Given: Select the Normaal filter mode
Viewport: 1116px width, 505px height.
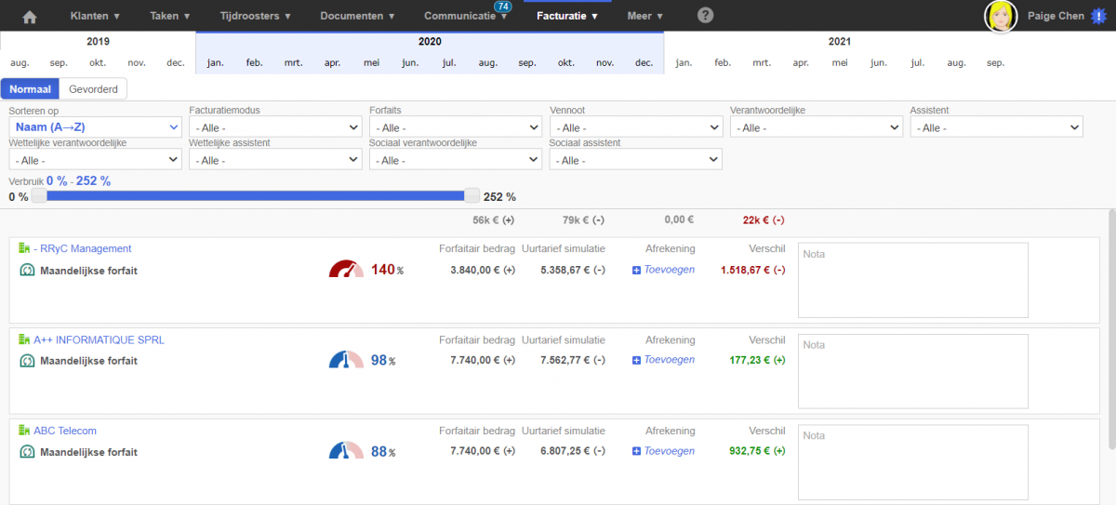Looking at the screenshot, I should click(x=30, y=88).
